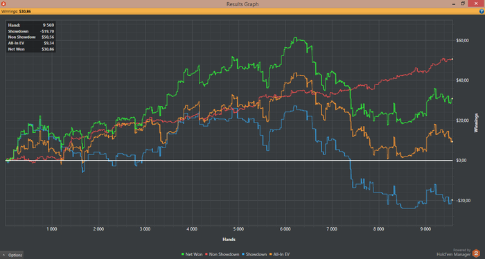This screenshot has width=485, height=259.
Task: Click the 8 000 x-axis label
Action: (x=378, y=229)
